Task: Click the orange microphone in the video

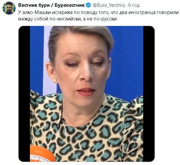Action: tap(42, 154)
